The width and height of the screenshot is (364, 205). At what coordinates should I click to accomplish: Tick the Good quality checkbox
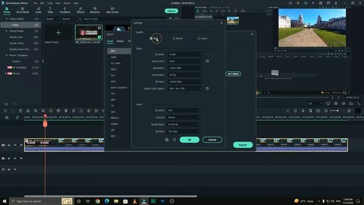tap(199, 38)
